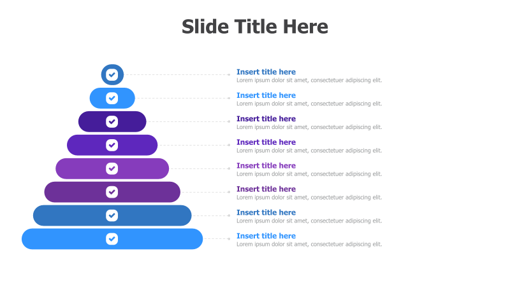Click the checkmark icon in the top circle
Screen dimensions: 510x286
[x=112, y=74]
